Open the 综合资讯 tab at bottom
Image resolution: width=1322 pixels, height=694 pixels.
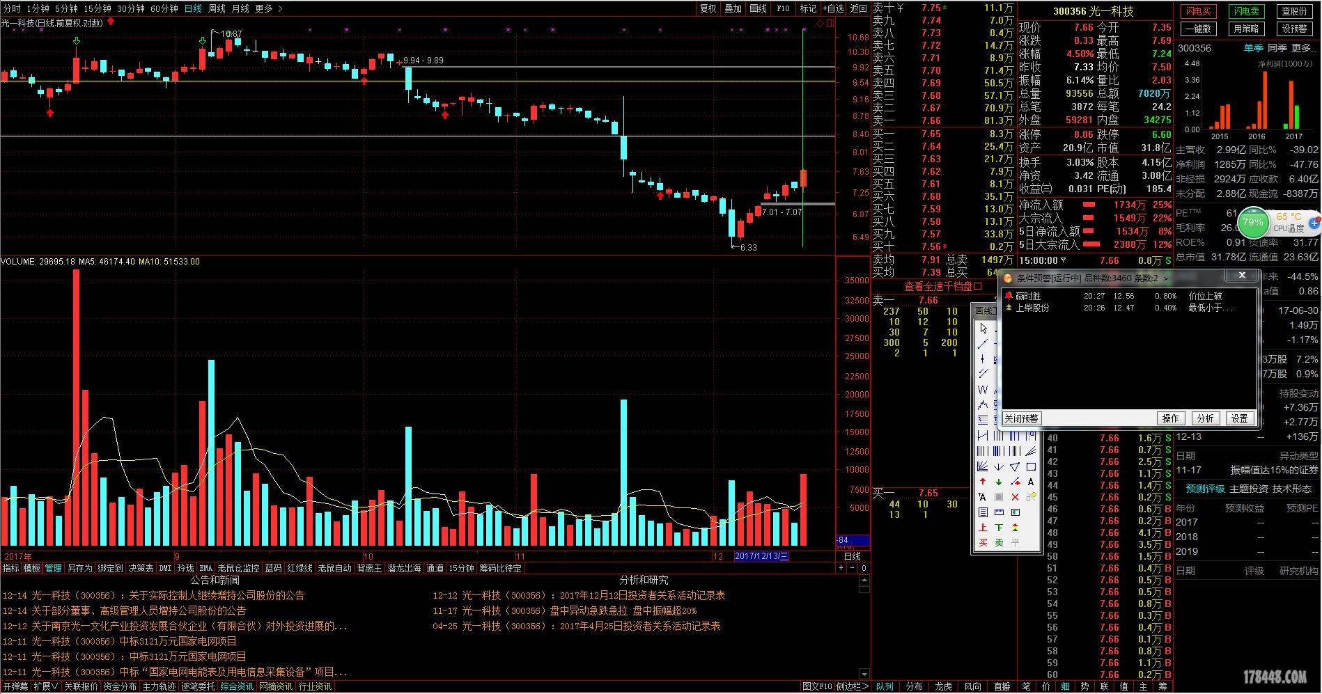click(237, 686)
